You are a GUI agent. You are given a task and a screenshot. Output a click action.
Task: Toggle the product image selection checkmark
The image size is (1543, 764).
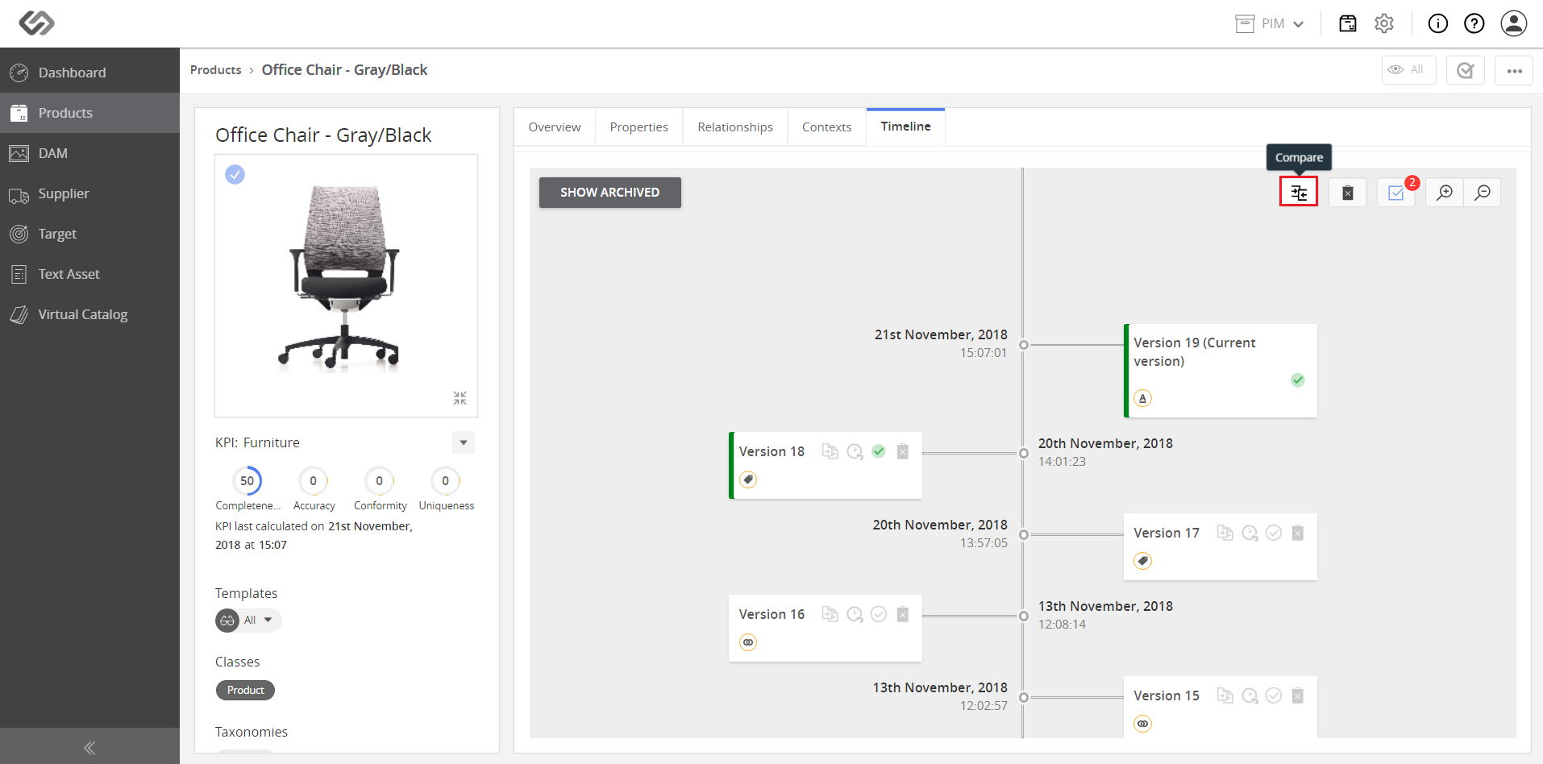(x=235, y=174)
